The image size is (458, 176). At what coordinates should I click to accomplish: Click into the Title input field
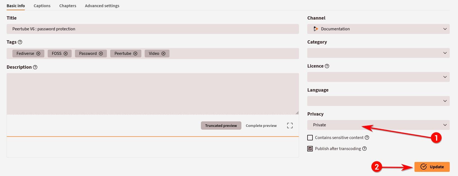click(153, 29)
